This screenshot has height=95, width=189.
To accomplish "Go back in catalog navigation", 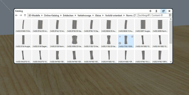I will pos(17,15).
